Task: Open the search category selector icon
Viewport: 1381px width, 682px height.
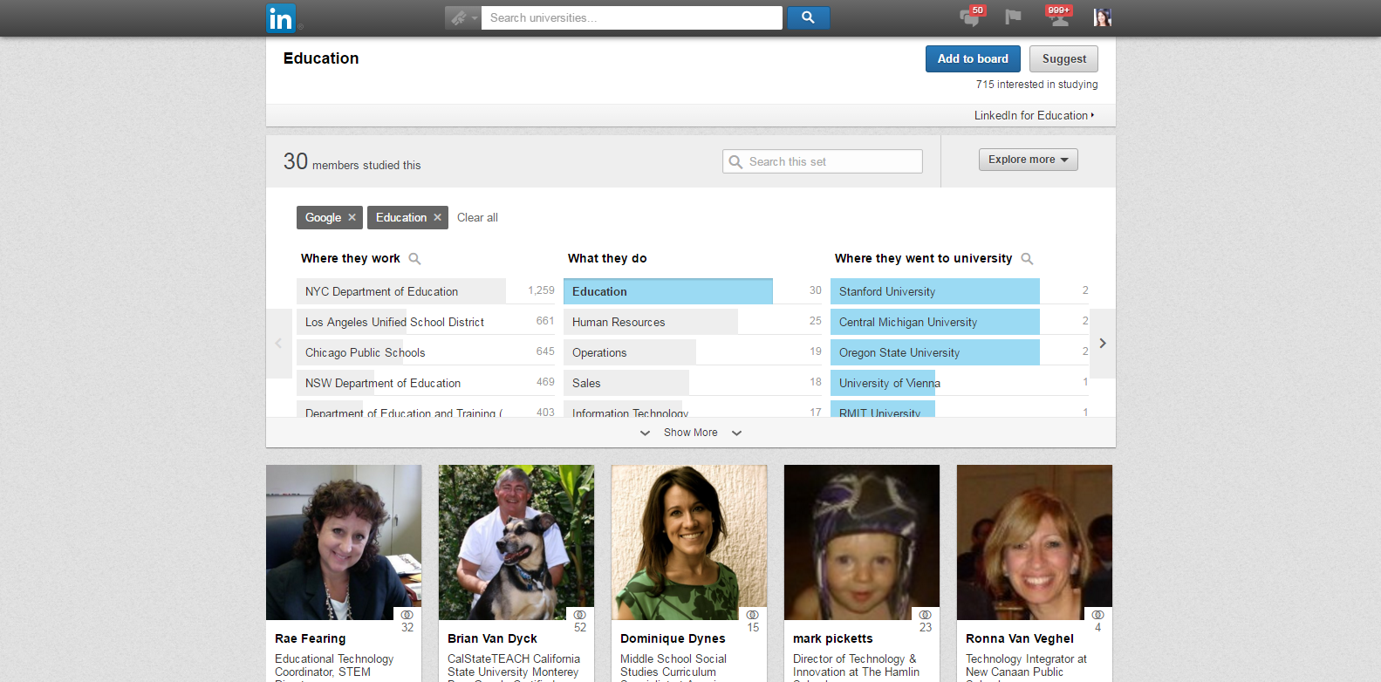Action: [462, 17]
